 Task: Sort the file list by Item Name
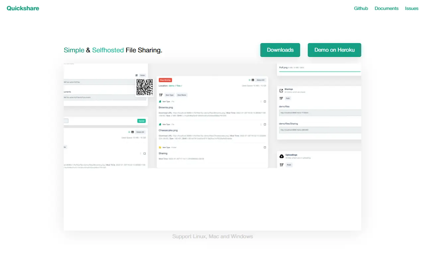point(182,95)
